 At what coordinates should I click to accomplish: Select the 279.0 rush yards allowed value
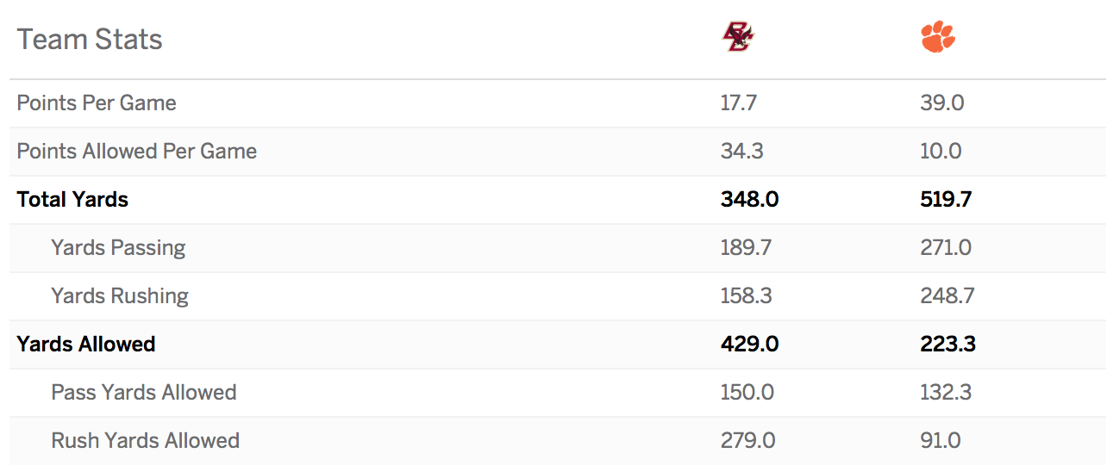[748, 441]
